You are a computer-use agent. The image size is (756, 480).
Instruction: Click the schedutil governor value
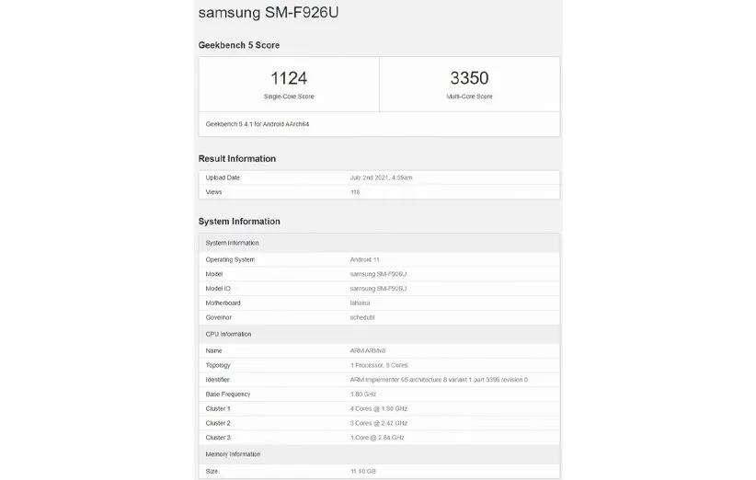tap(364, 318)
